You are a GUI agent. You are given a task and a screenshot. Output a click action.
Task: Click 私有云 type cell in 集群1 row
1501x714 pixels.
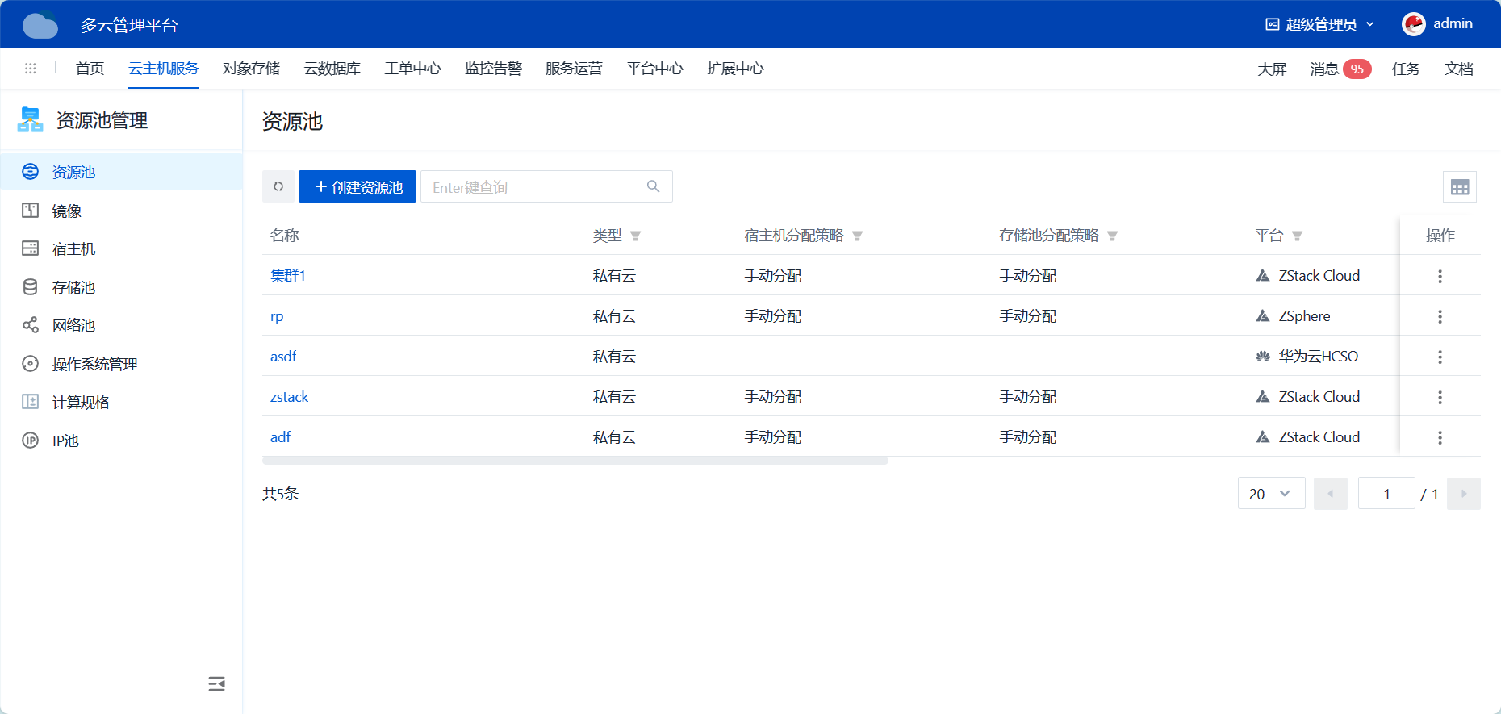coord(614,276)
